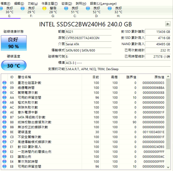Image resolution: width=173 pixels, height=171 pixels.
Task: Click the 目前 column header
Action: 91,77
